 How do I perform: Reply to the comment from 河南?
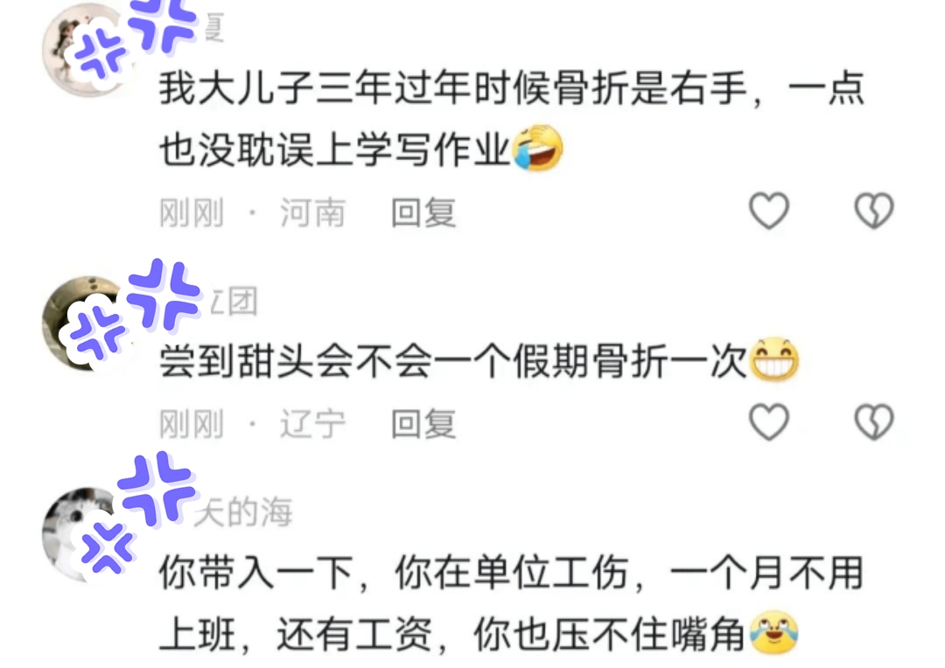[423, 212]
